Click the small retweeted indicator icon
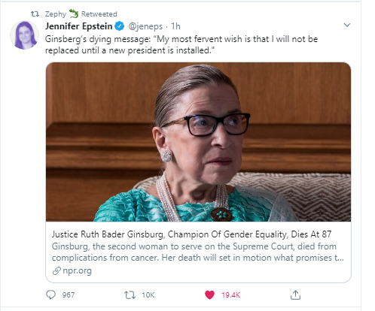Screen dimensions: 375x311 click(x=35, y=14)
